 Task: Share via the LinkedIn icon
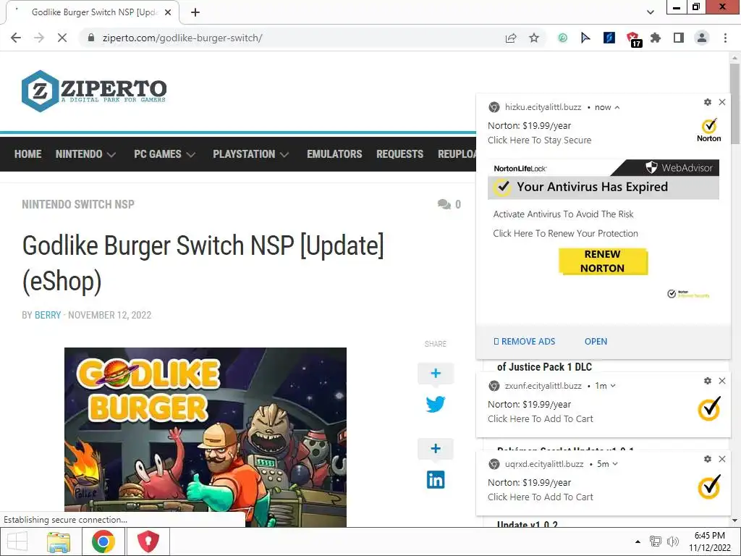[x=436, y=480]
